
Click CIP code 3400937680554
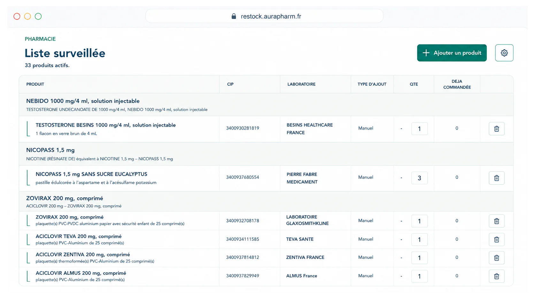(x=242, y=177)
